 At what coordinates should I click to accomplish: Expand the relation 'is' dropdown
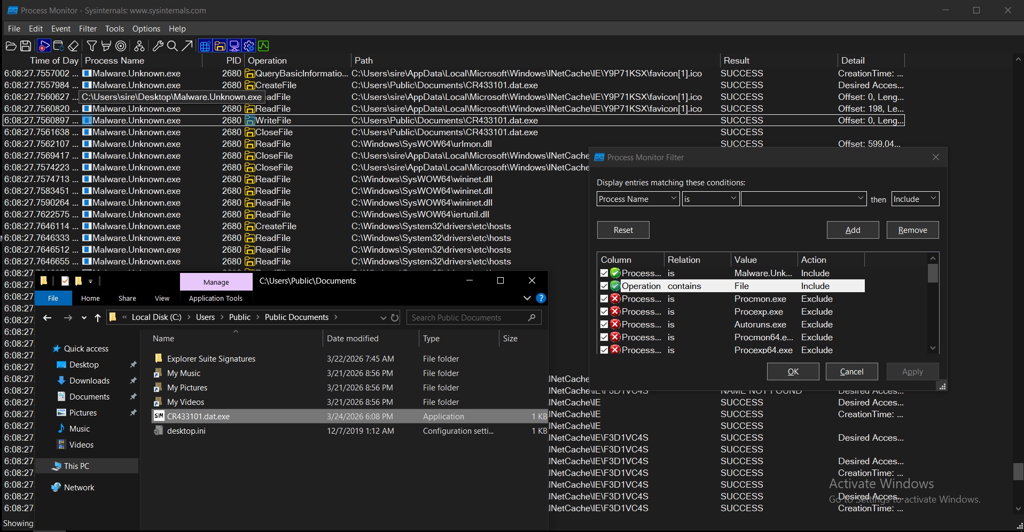pos(710,199)
